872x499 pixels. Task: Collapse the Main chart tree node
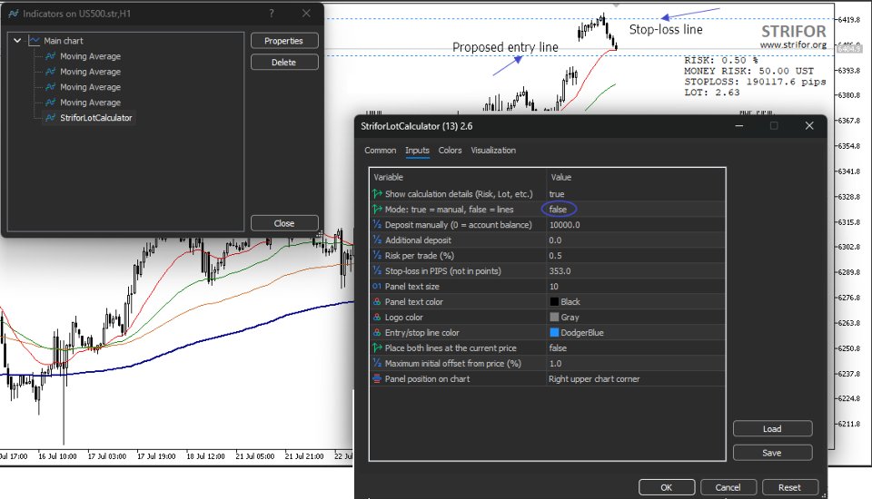coord(17,41)
